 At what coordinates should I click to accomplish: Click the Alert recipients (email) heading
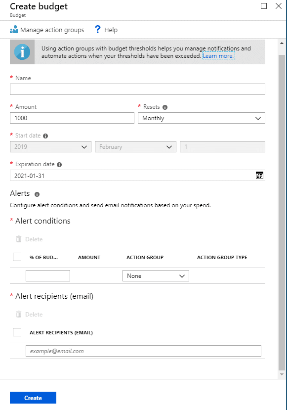(54, 296)
